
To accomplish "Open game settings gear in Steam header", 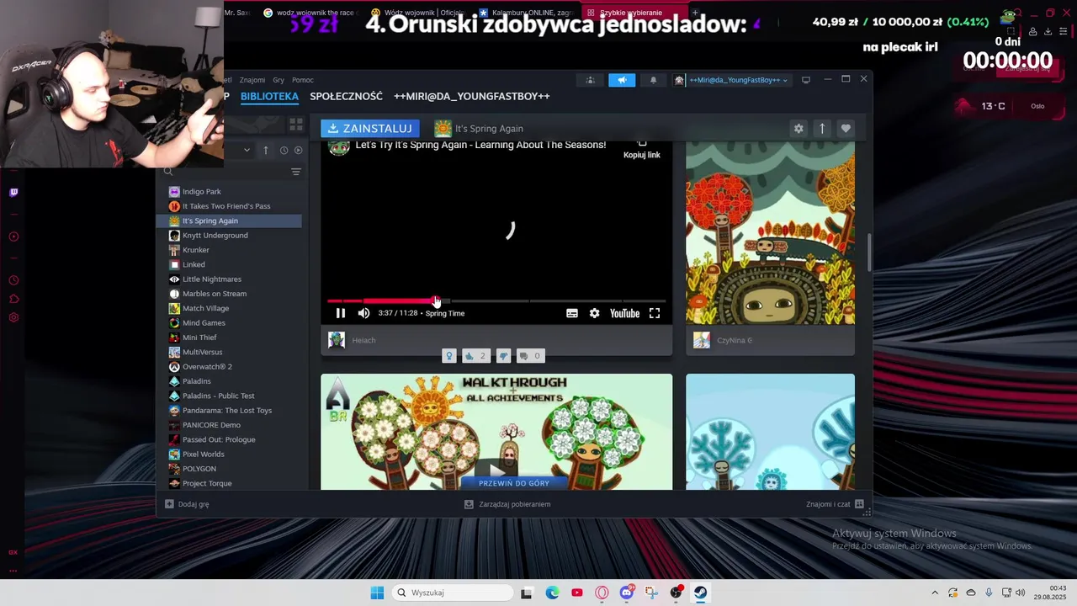I will click(x=798, y=128).
